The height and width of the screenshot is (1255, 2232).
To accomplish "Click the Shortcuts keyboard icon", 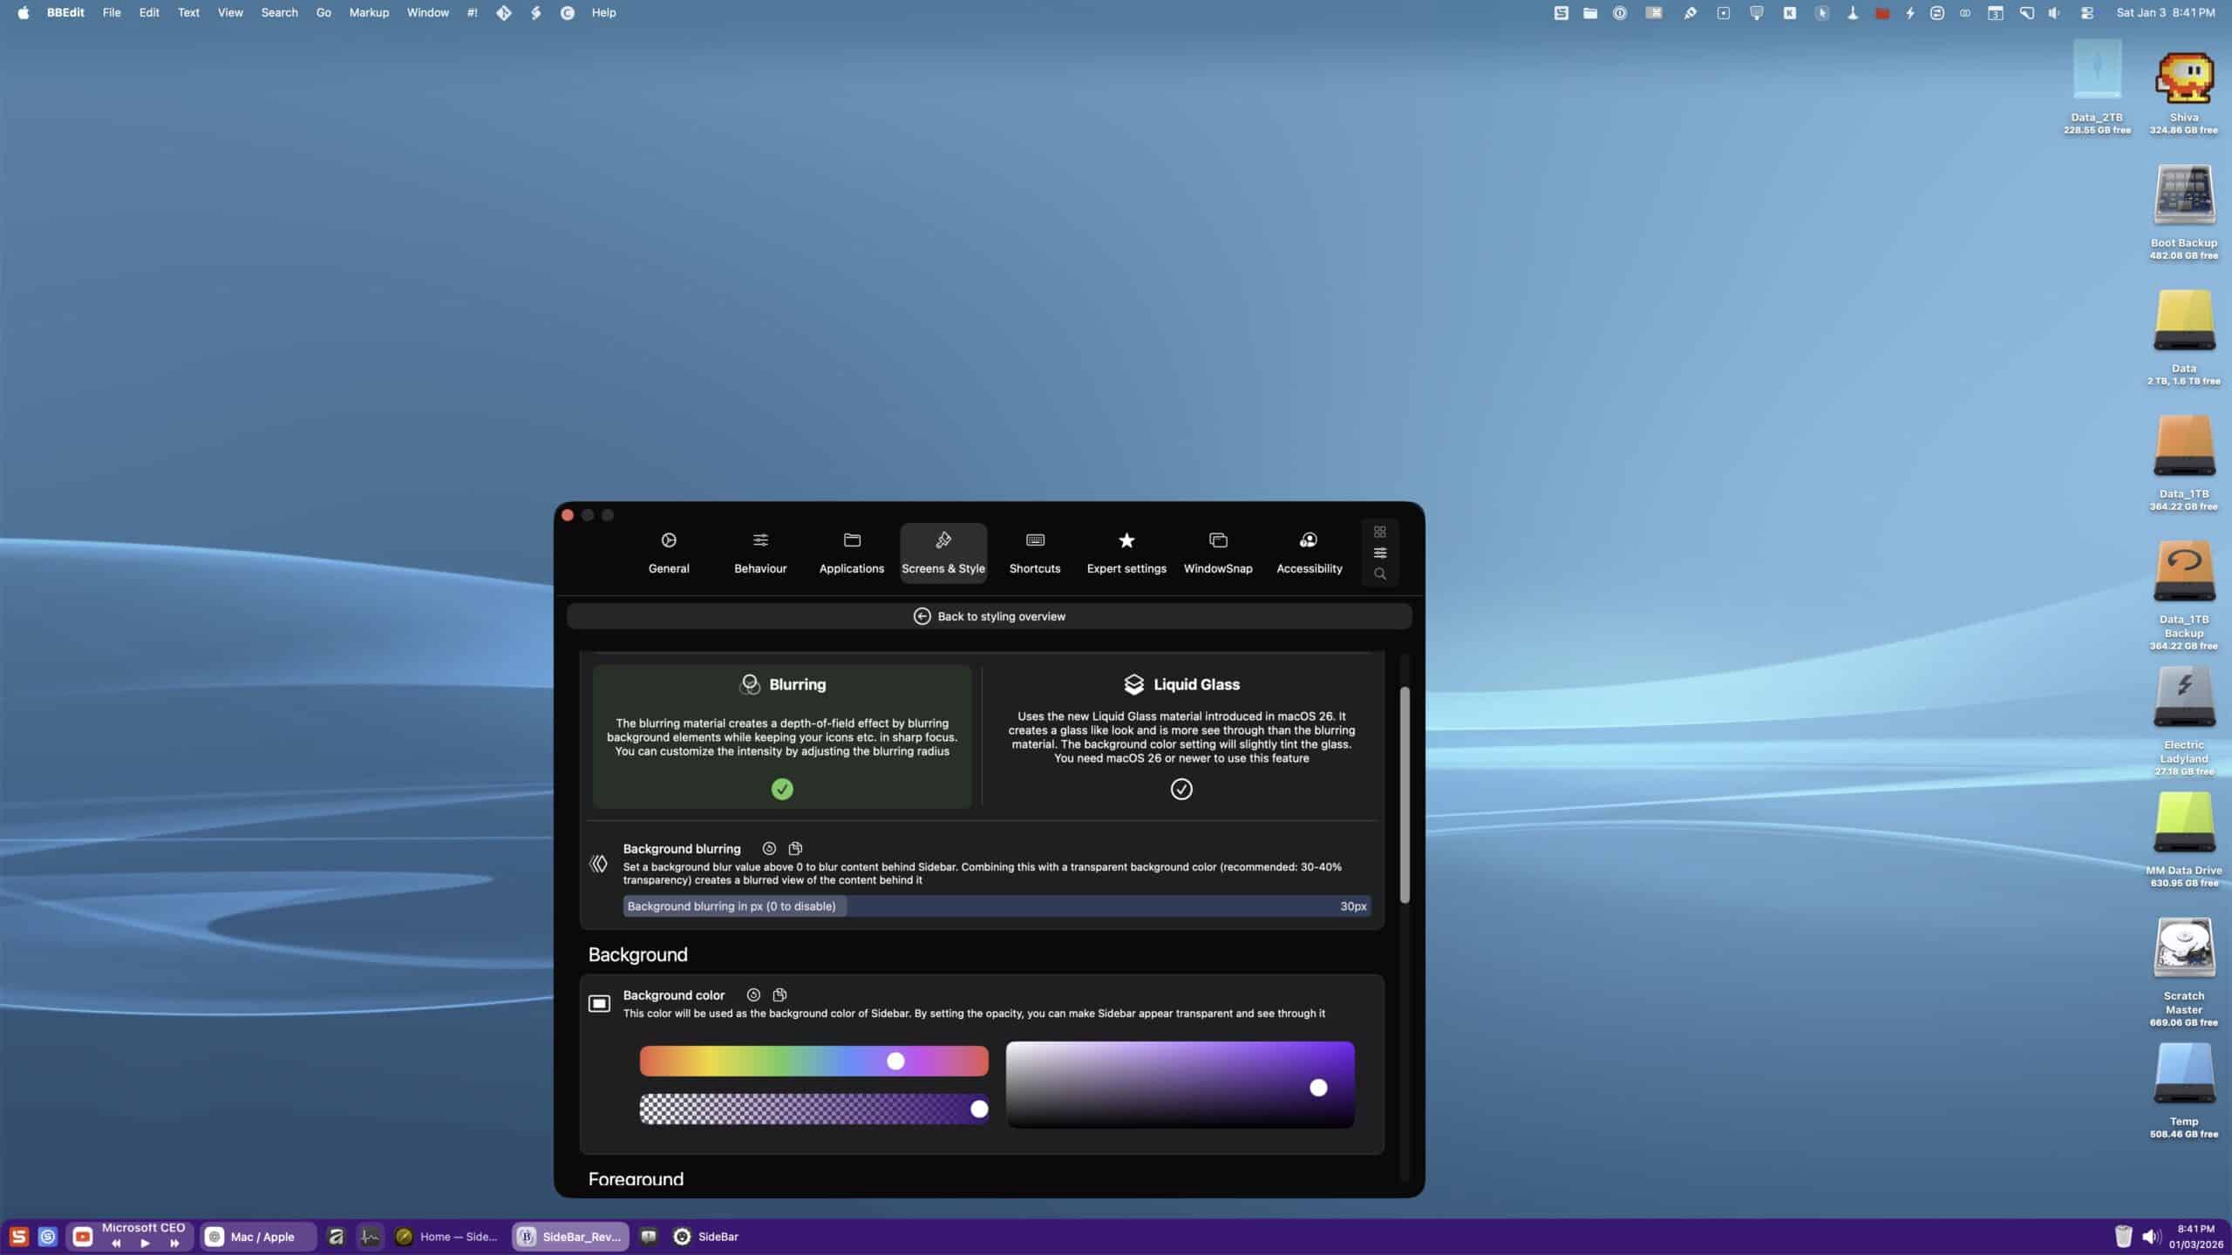I will coord(1035,540).
